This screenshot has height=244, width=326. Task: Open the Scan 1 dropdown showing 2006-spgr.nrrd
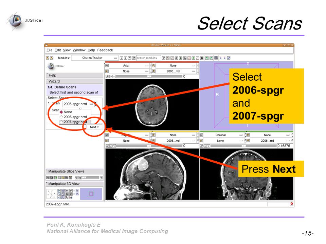click(78, 104)
